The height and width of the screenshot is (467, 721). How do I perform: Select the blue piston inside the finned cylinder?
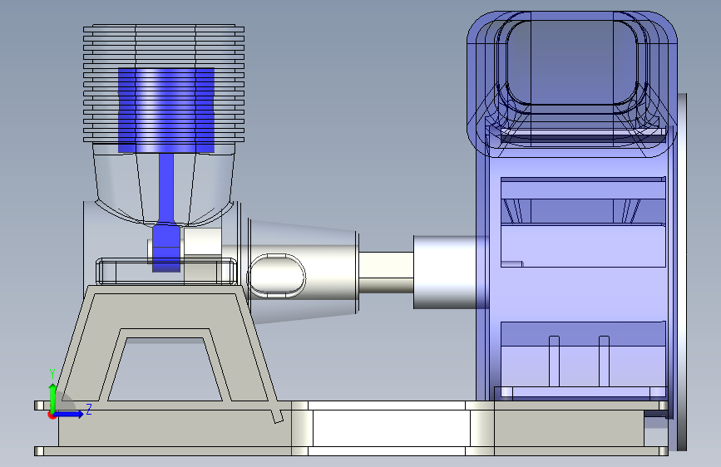pos(166,111)
